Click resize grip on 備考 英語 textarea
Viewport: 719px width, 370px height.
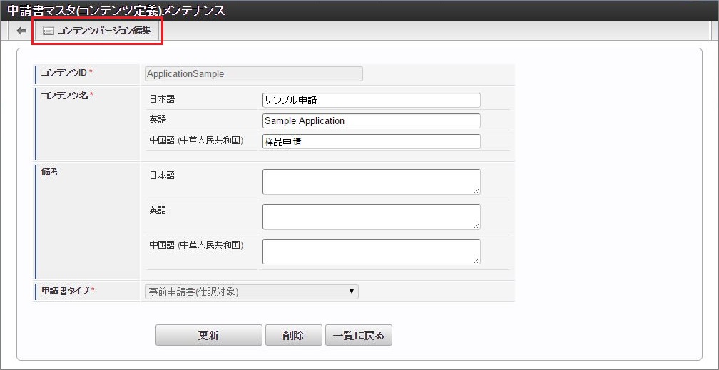click(x=476, y=225)
